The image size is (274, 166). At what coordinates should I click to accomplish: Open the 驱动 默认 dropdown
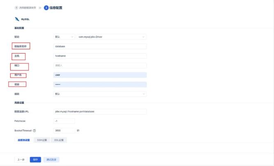pyautogui.click(x=64, y=37)
